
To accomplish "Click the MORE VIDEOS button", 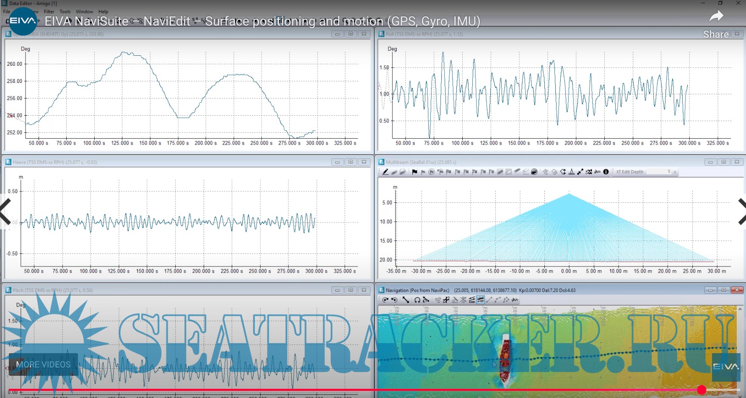I will (43, 364).
